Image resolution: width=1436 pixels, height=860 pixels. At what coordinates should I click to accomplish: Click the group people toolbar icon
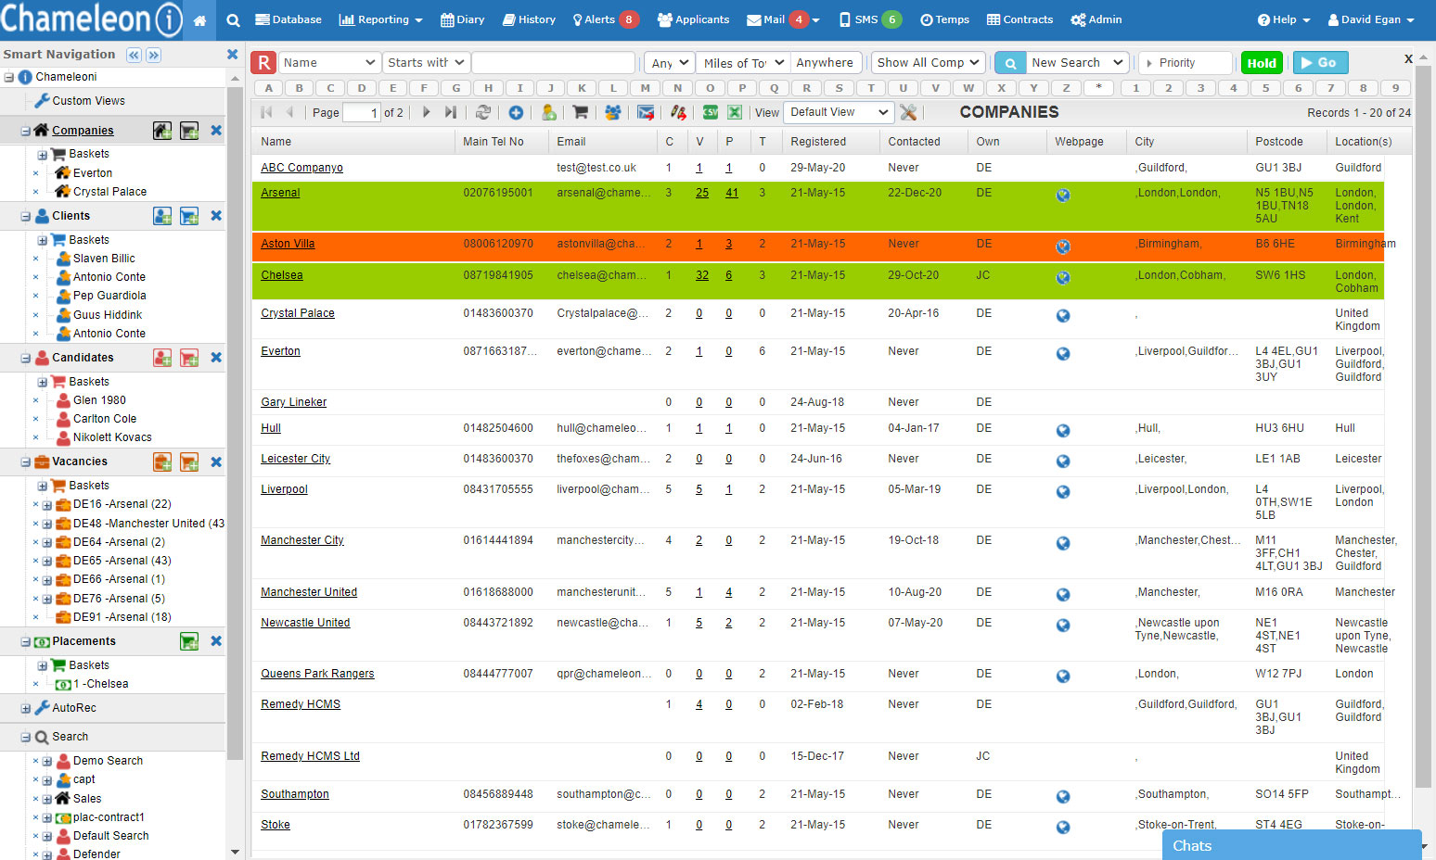pos(613,112)
